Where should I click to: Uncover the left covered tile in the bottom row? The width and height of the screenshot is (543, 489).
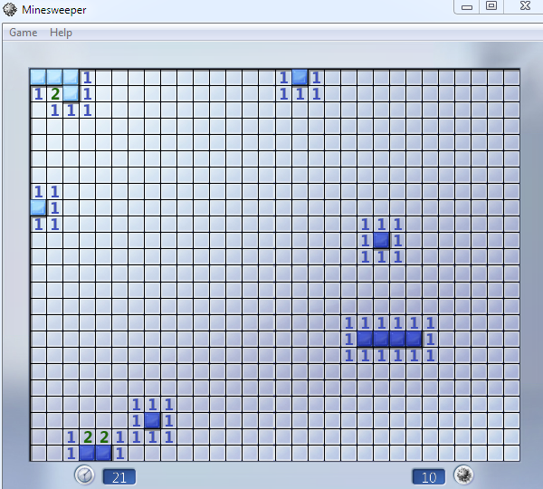pos(87,454)
